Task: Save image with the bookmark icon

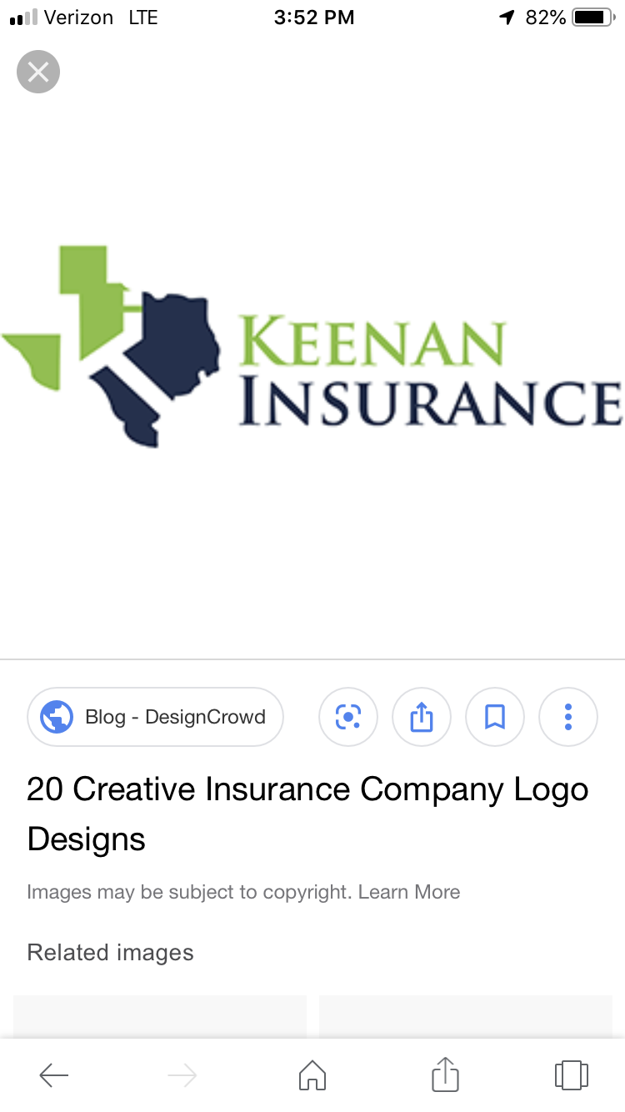Action: pos(495,716)
